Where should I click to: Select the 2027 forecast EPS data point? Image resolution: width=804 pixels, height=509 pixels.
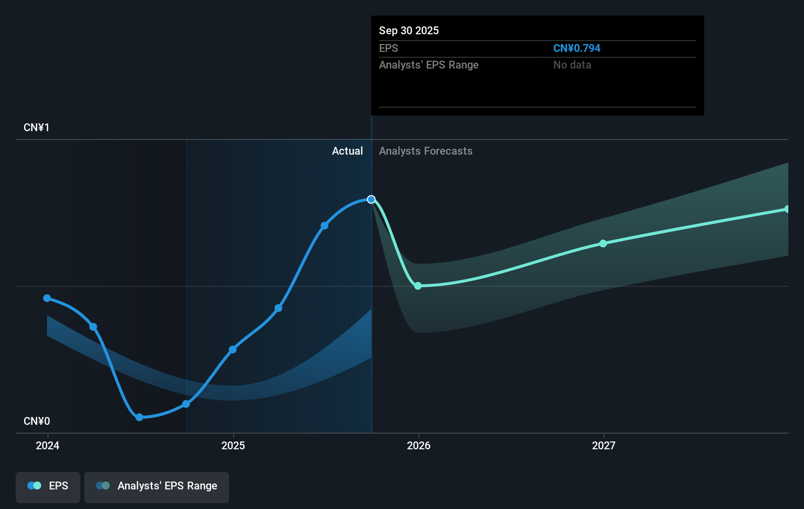pos(603,244)
